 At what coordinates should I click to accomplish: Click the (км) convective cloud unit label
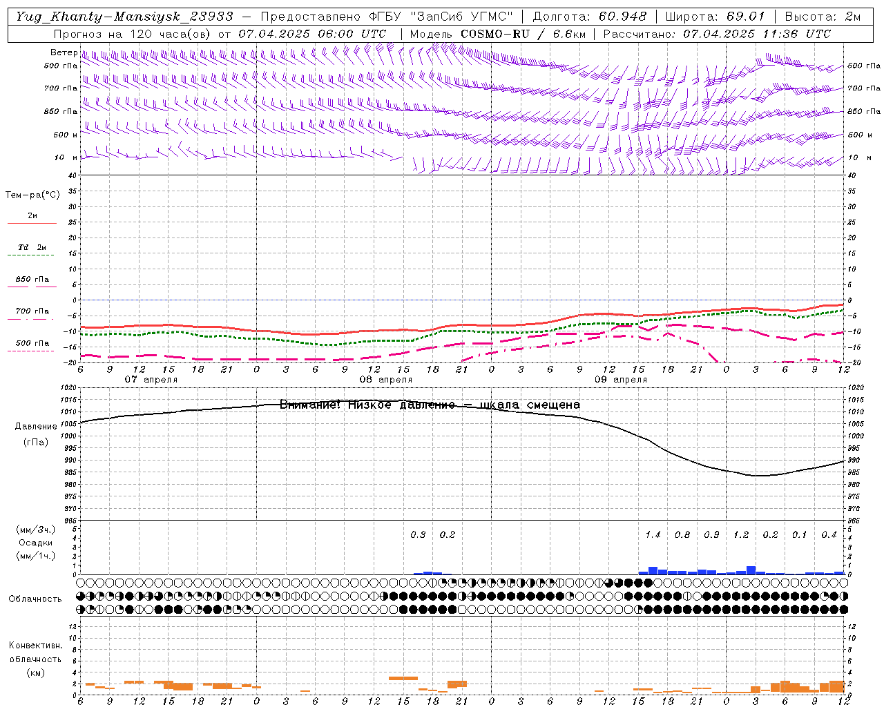coord(35,672)
